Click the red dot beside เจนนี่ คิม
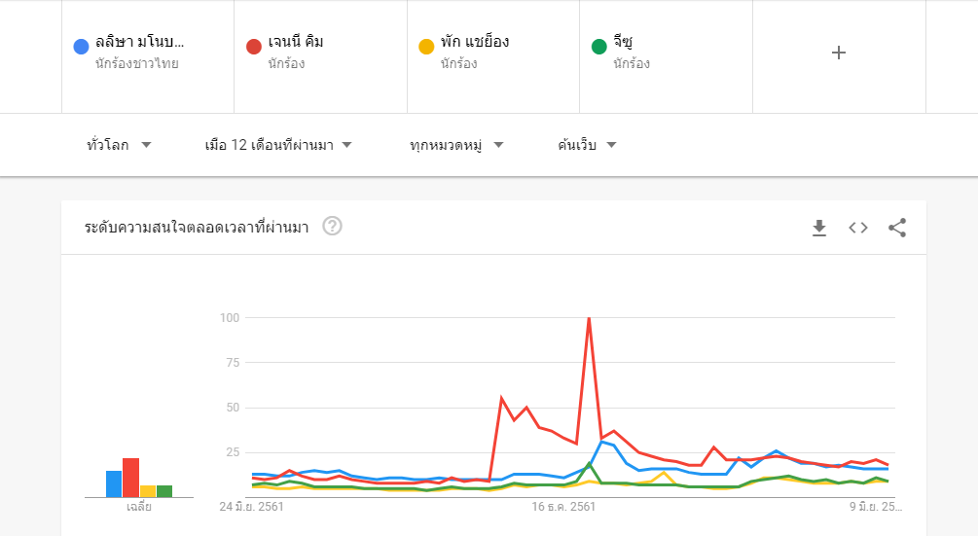The image size is (978, 536). pos(254,46)
